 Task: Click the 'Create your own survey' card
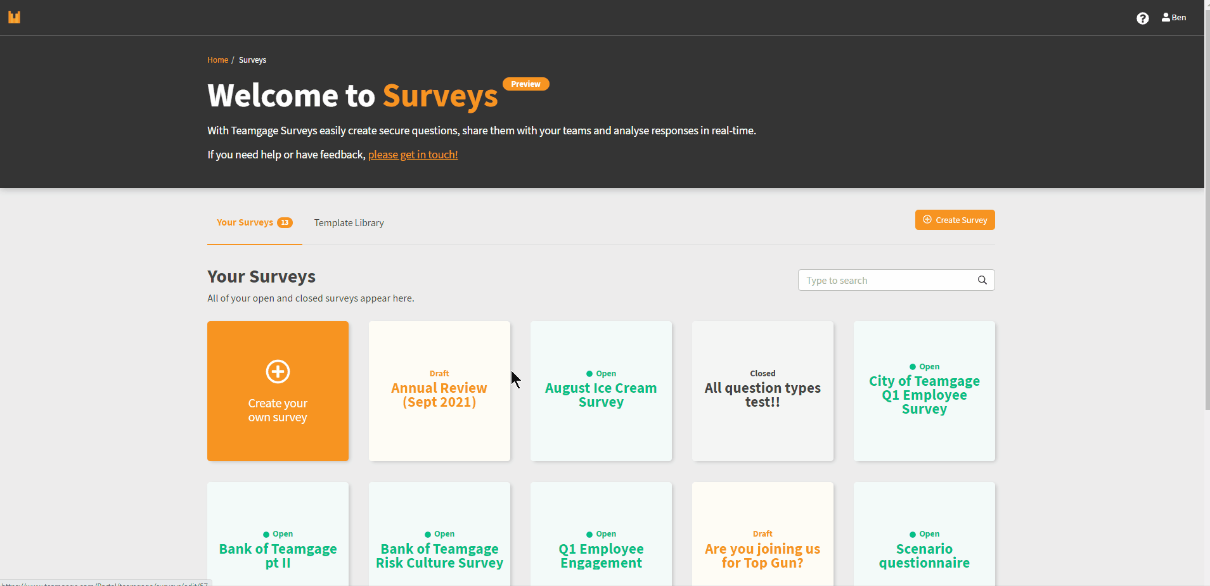click(x=278, y=391)
